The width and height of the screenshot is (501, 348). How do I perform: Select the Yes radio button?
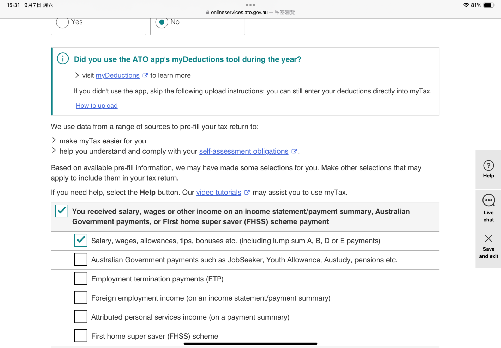[62, 22]
